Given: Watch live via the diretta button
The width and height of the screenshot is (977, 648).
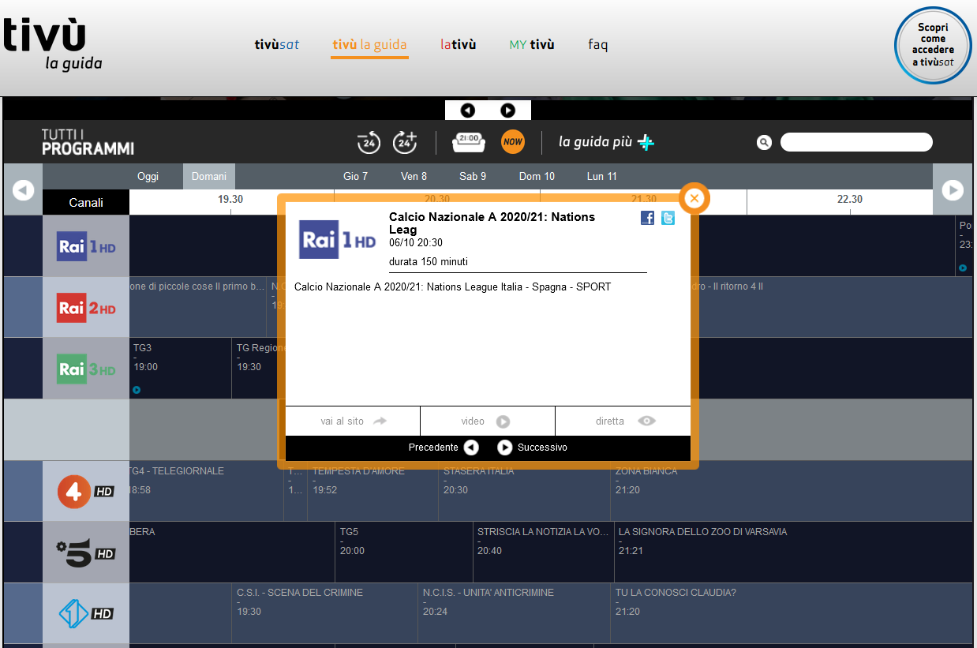Looking at the screenshot, I should 623,421.
